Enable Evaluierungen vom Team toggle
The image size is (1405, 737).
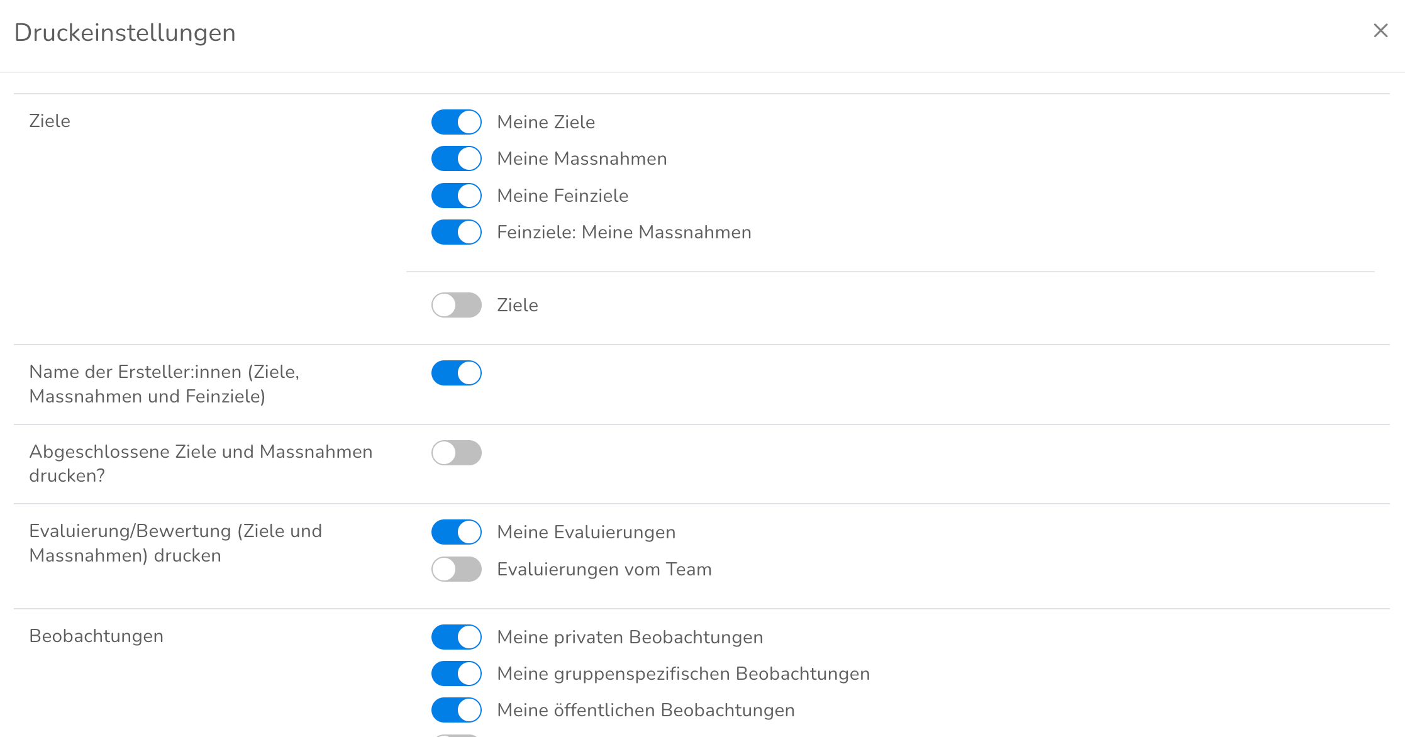coord(457,569)
